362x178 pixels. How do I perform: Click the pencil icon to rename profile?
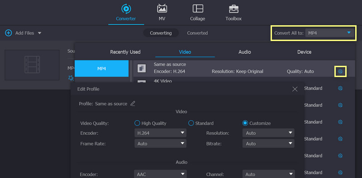(133, 104)
